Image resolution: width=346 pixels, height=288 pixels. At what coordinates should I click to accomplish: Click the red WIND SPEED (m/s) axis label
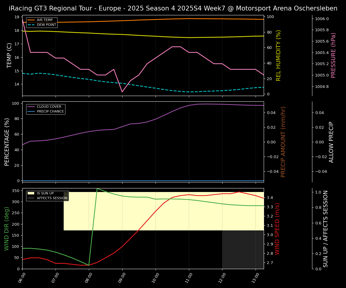click(277, 229)
